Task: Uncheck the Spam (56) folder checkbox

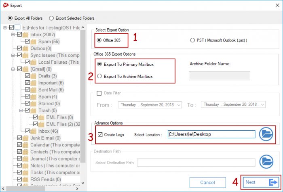Action: point(27,41)
